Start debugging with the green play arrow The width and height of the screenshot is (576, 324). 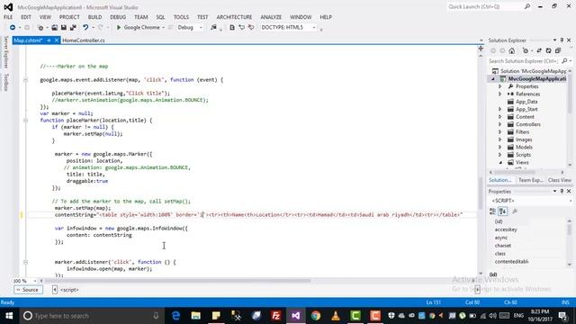point(119,28)
